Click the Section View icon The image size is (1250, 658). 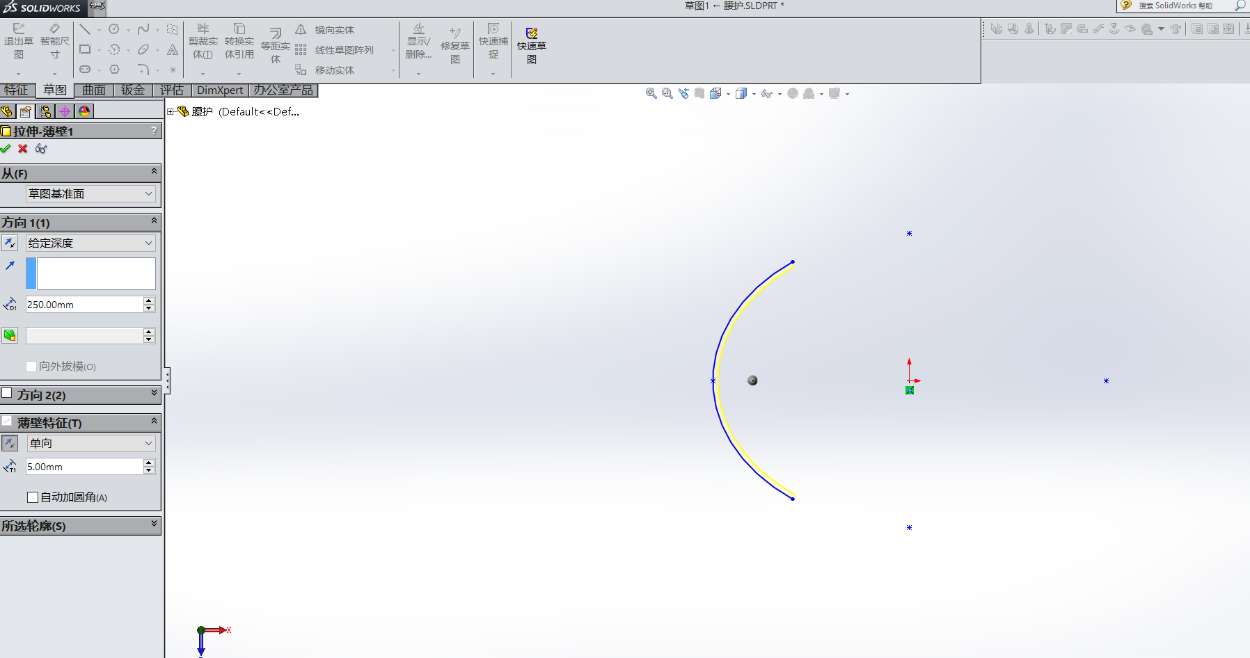699,93
